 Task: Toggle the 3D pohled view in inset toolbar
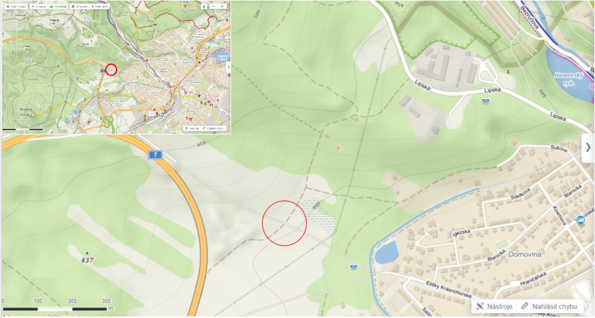[80, 6]
